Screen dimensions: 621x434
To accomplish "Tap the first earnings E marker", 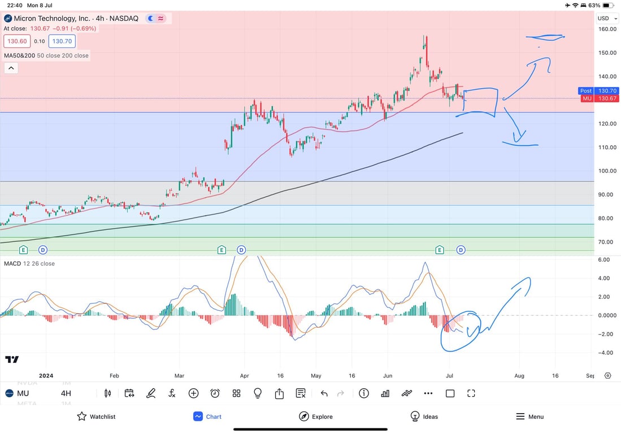I will (x=23, y=250).
